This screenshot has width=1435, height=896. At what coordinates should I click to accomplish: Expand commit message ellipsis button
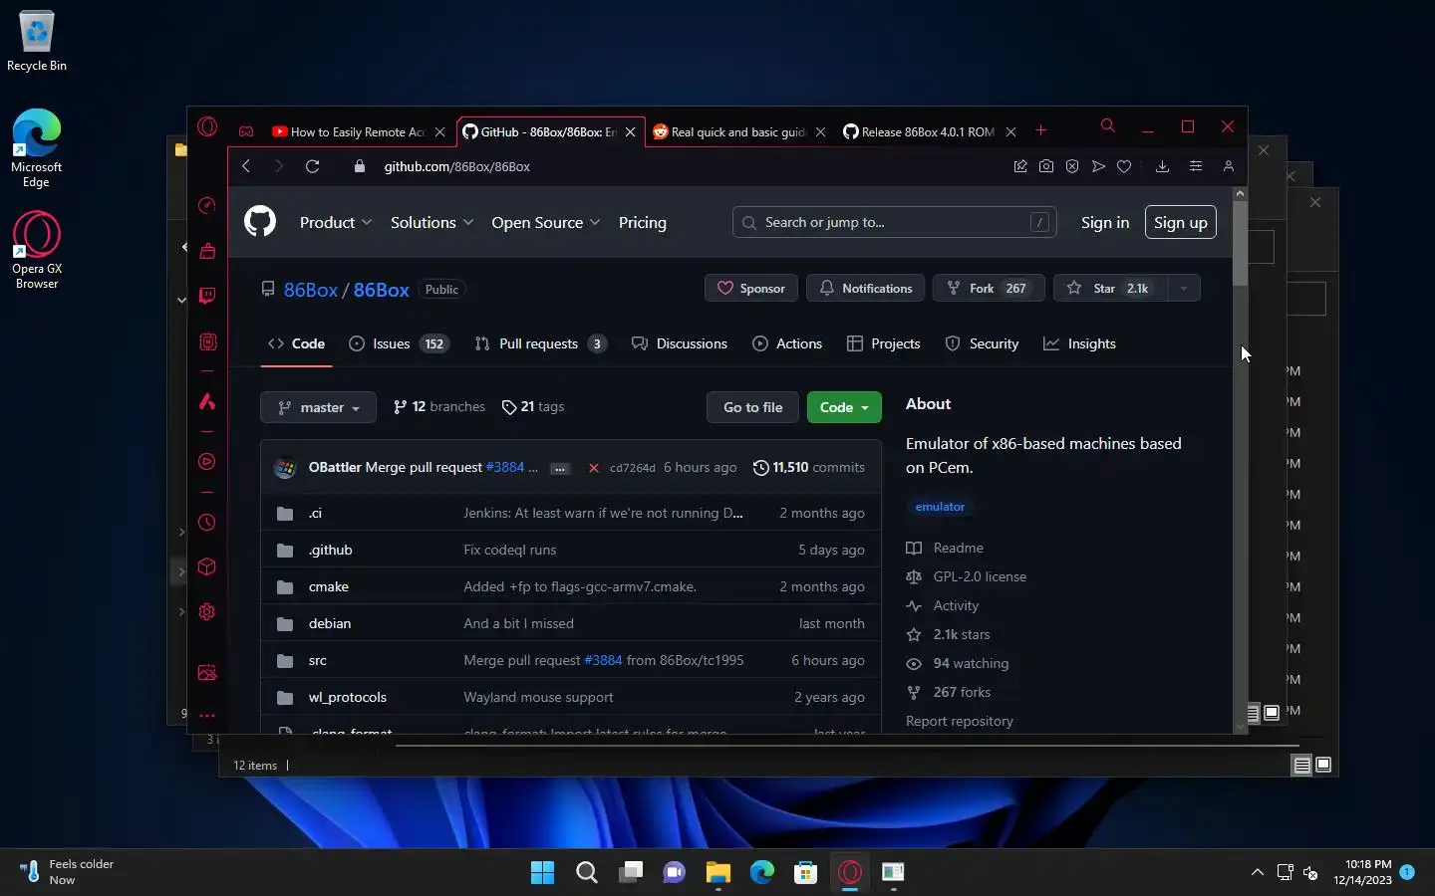[x=560, y=468]
